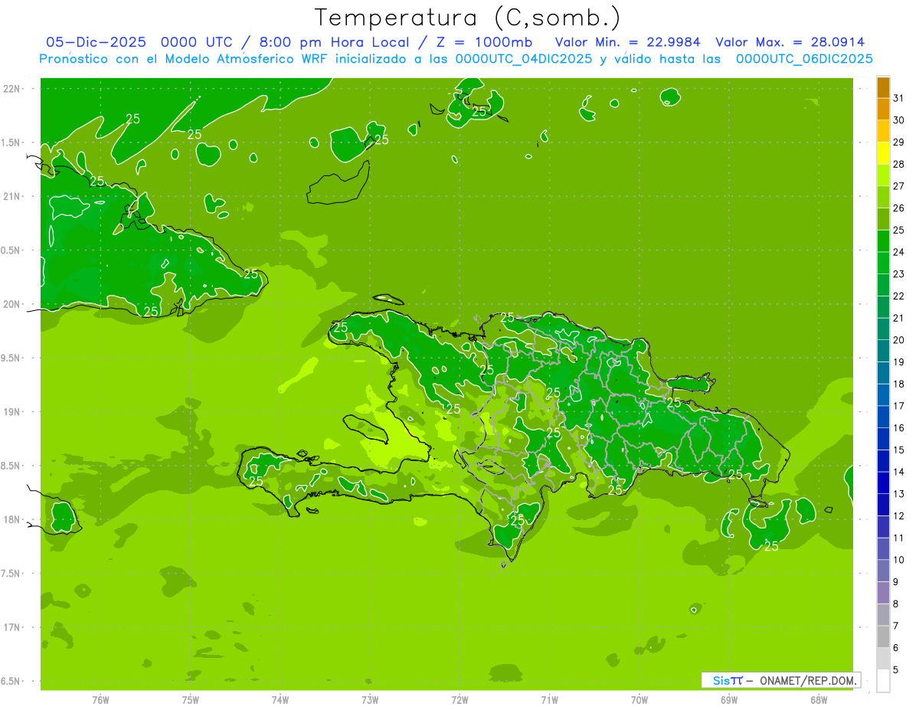Click the bright yellow color scale segment
This screenshot has height=710, width=919.
(x=883, y=153)
